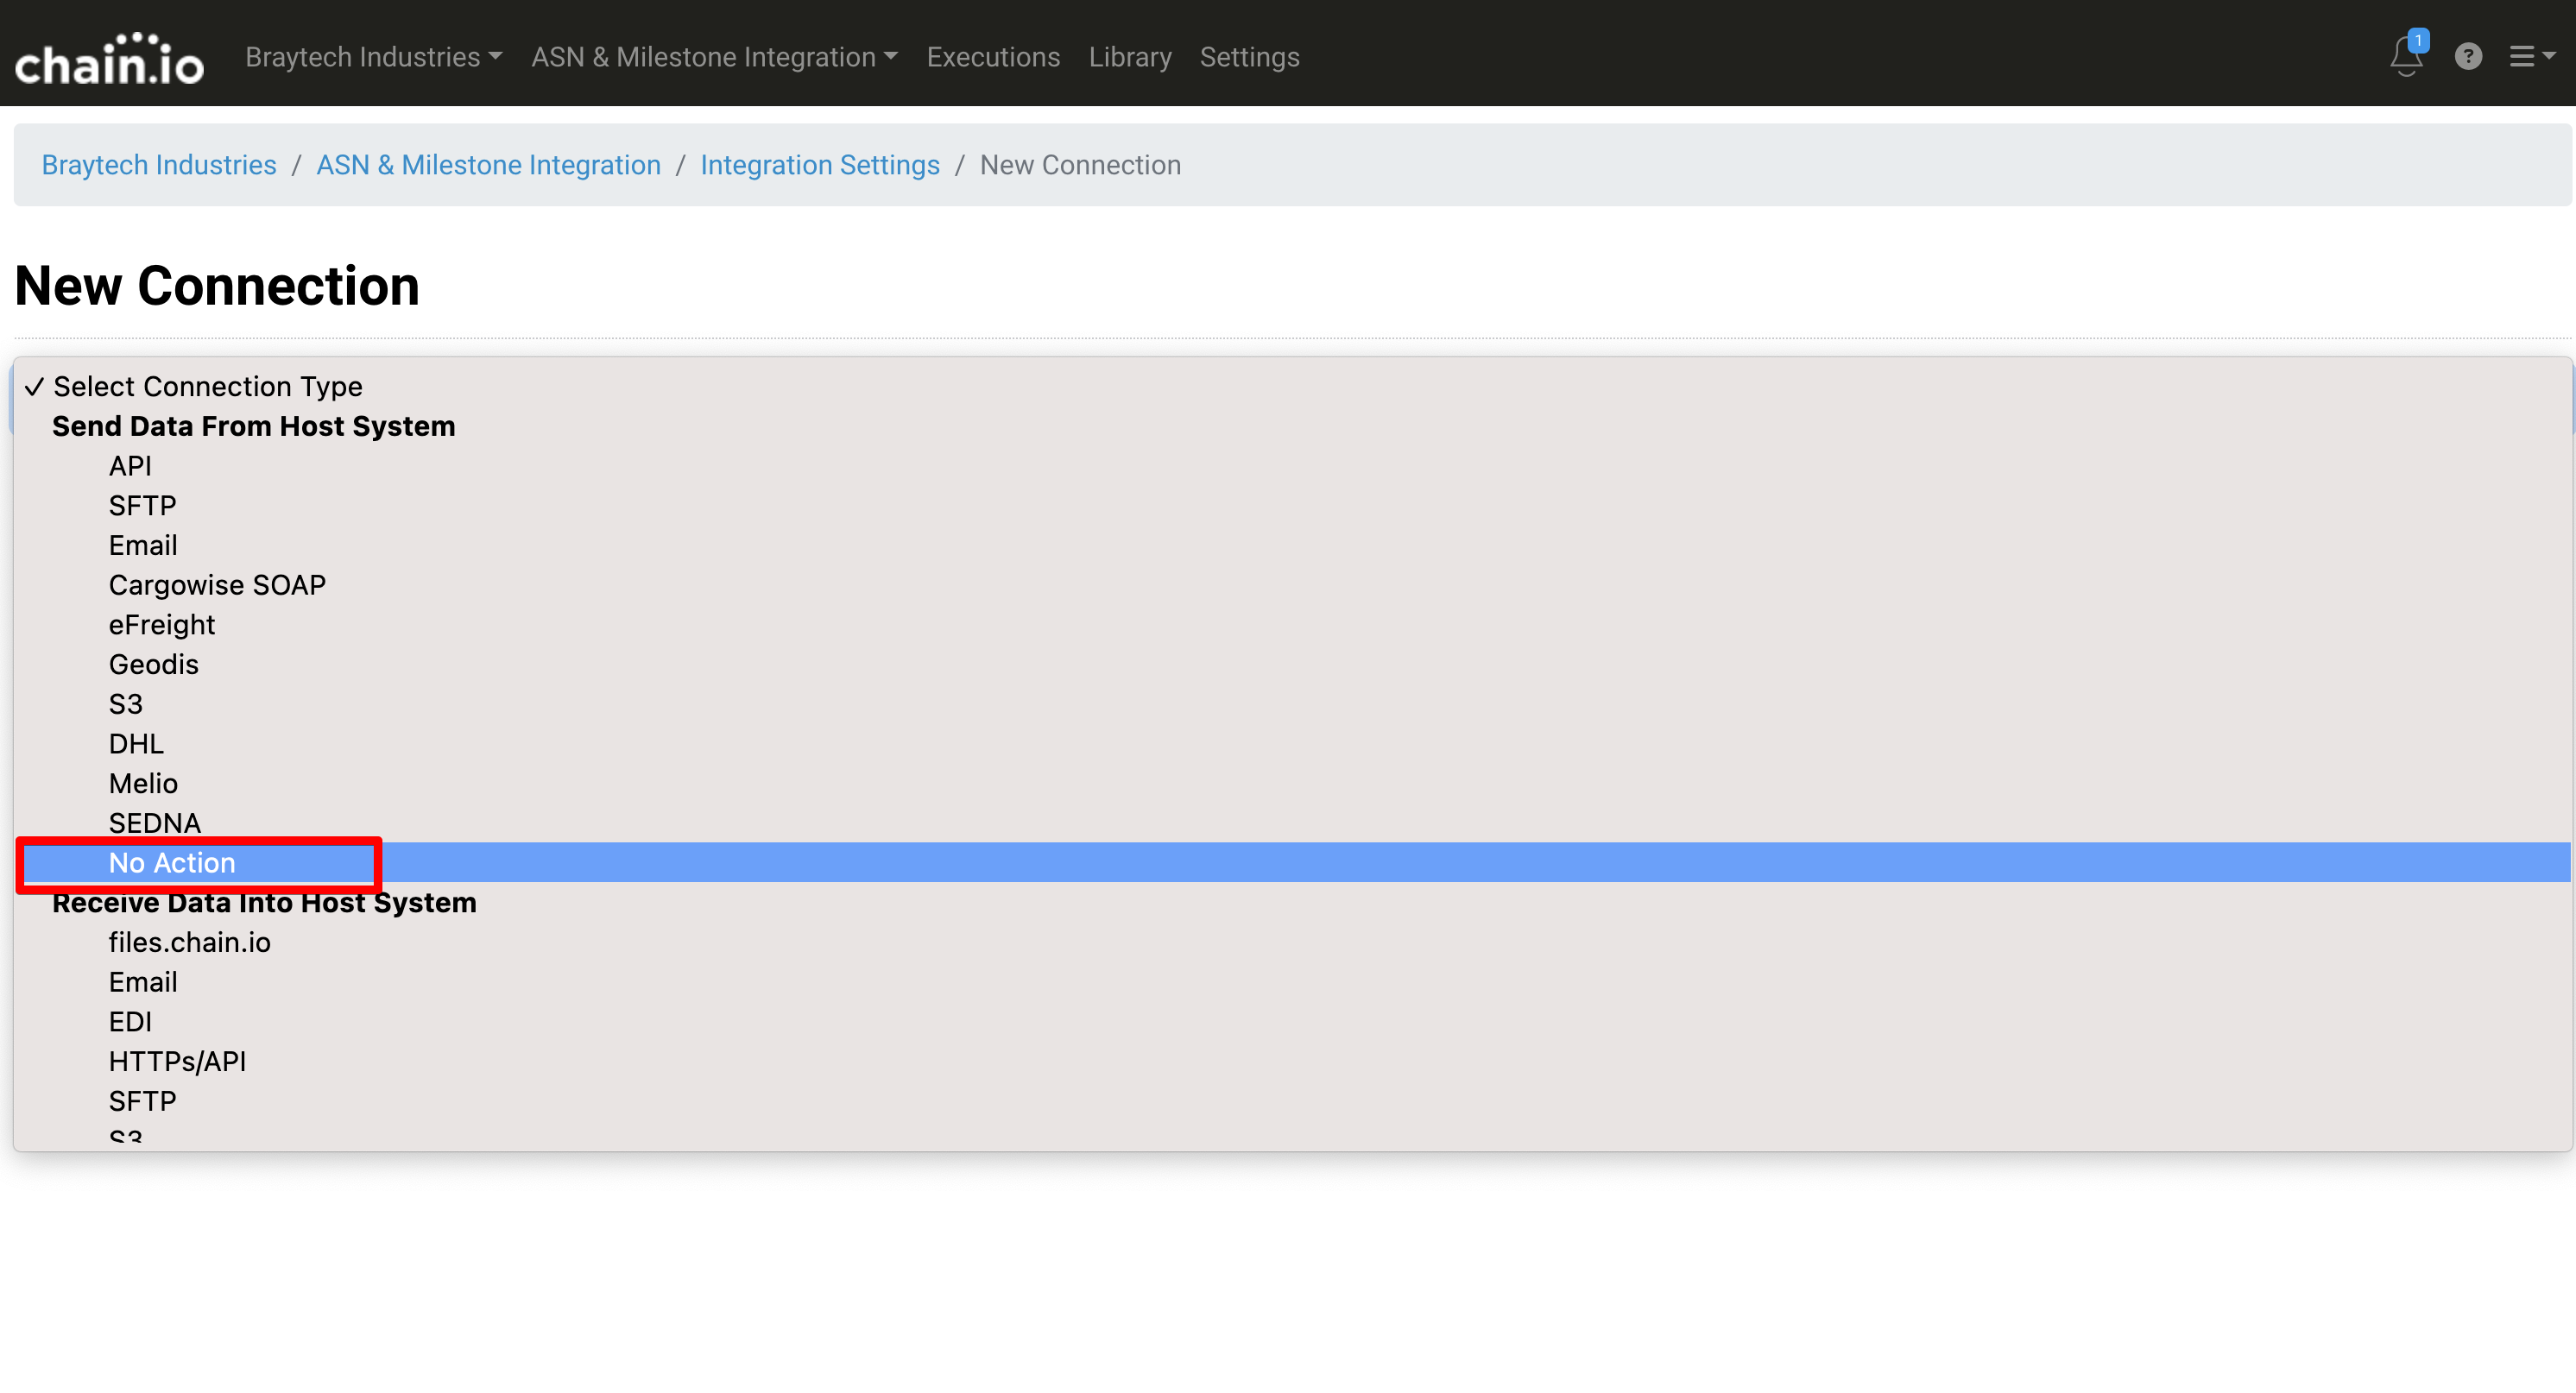The image size is (2576, 1393).
Task: Select the checked Select Connection Type option
Action: point(207,386)
